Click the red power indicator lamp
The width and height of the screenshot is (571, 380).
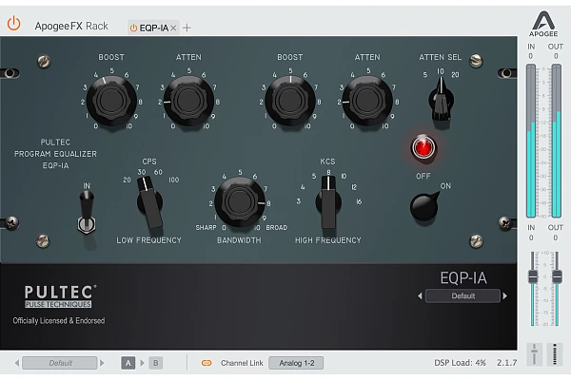pos(423,147)
